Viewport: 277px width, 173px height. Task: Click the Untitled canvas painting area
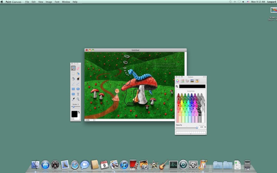134,85
